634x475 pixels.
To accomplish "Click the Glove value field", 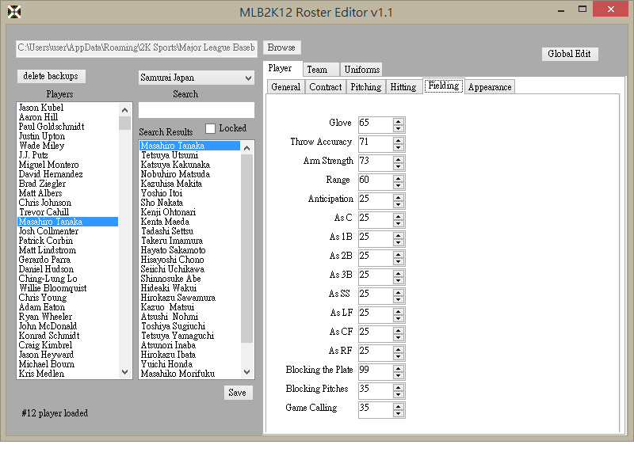I will tap(375, 124).
